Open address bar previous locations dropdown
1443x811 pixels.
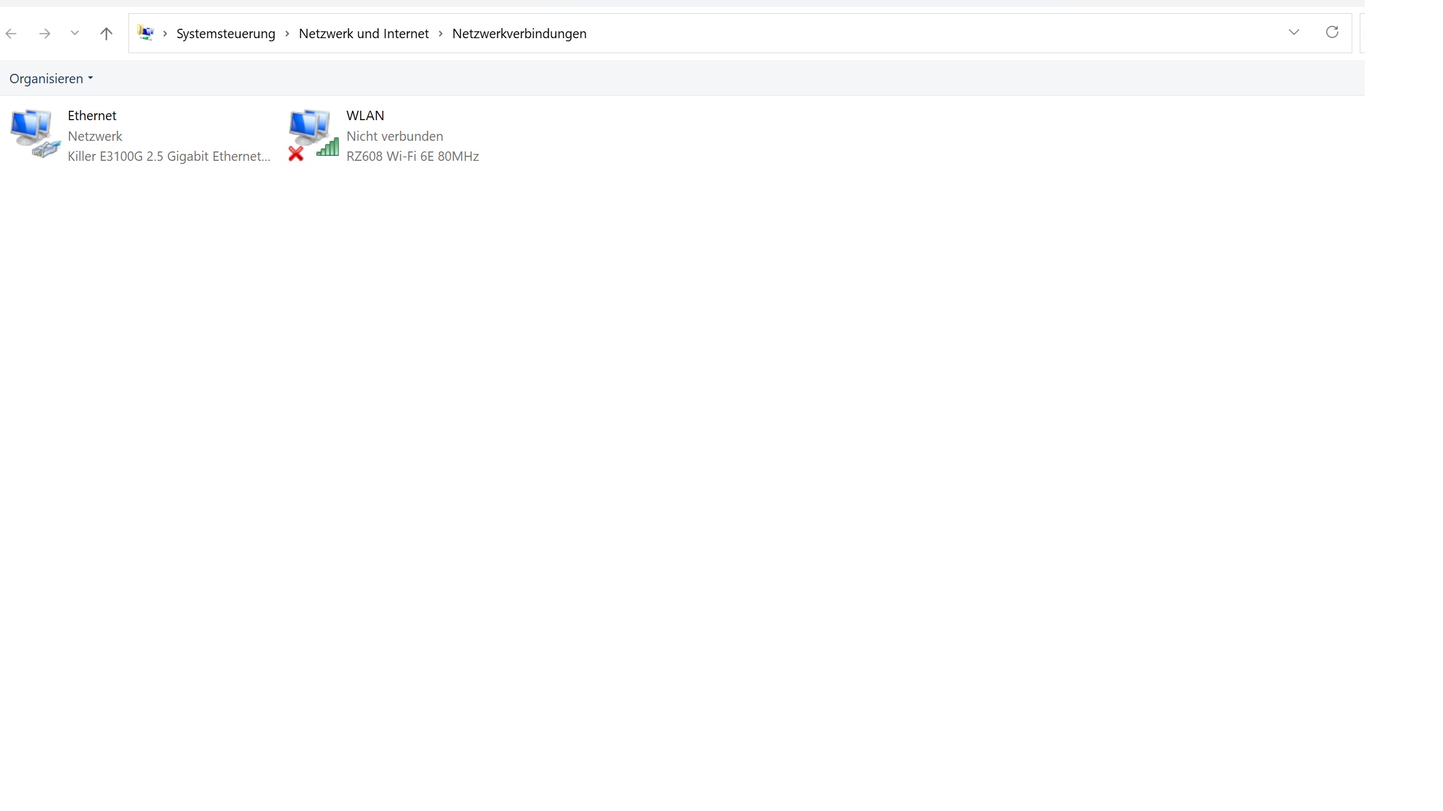(x=1294, y=33)
